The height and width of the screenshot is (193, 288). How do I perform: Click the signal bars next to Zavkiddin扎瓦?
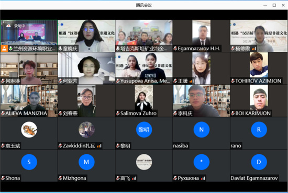click(x=99, y=146)
